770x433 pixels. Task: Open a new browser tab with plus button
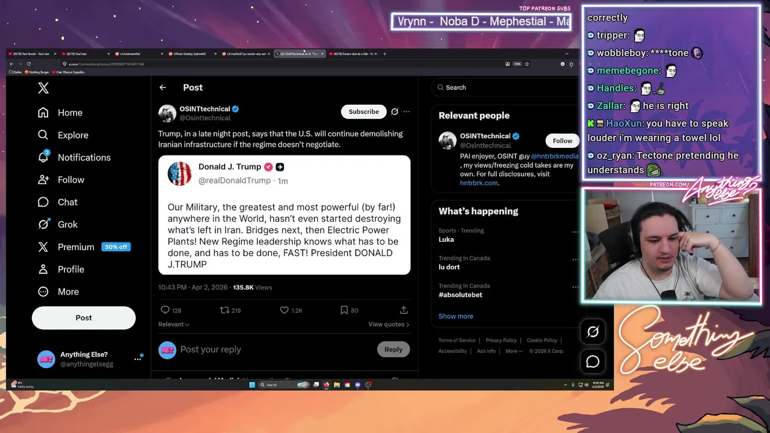click(384, 54)
